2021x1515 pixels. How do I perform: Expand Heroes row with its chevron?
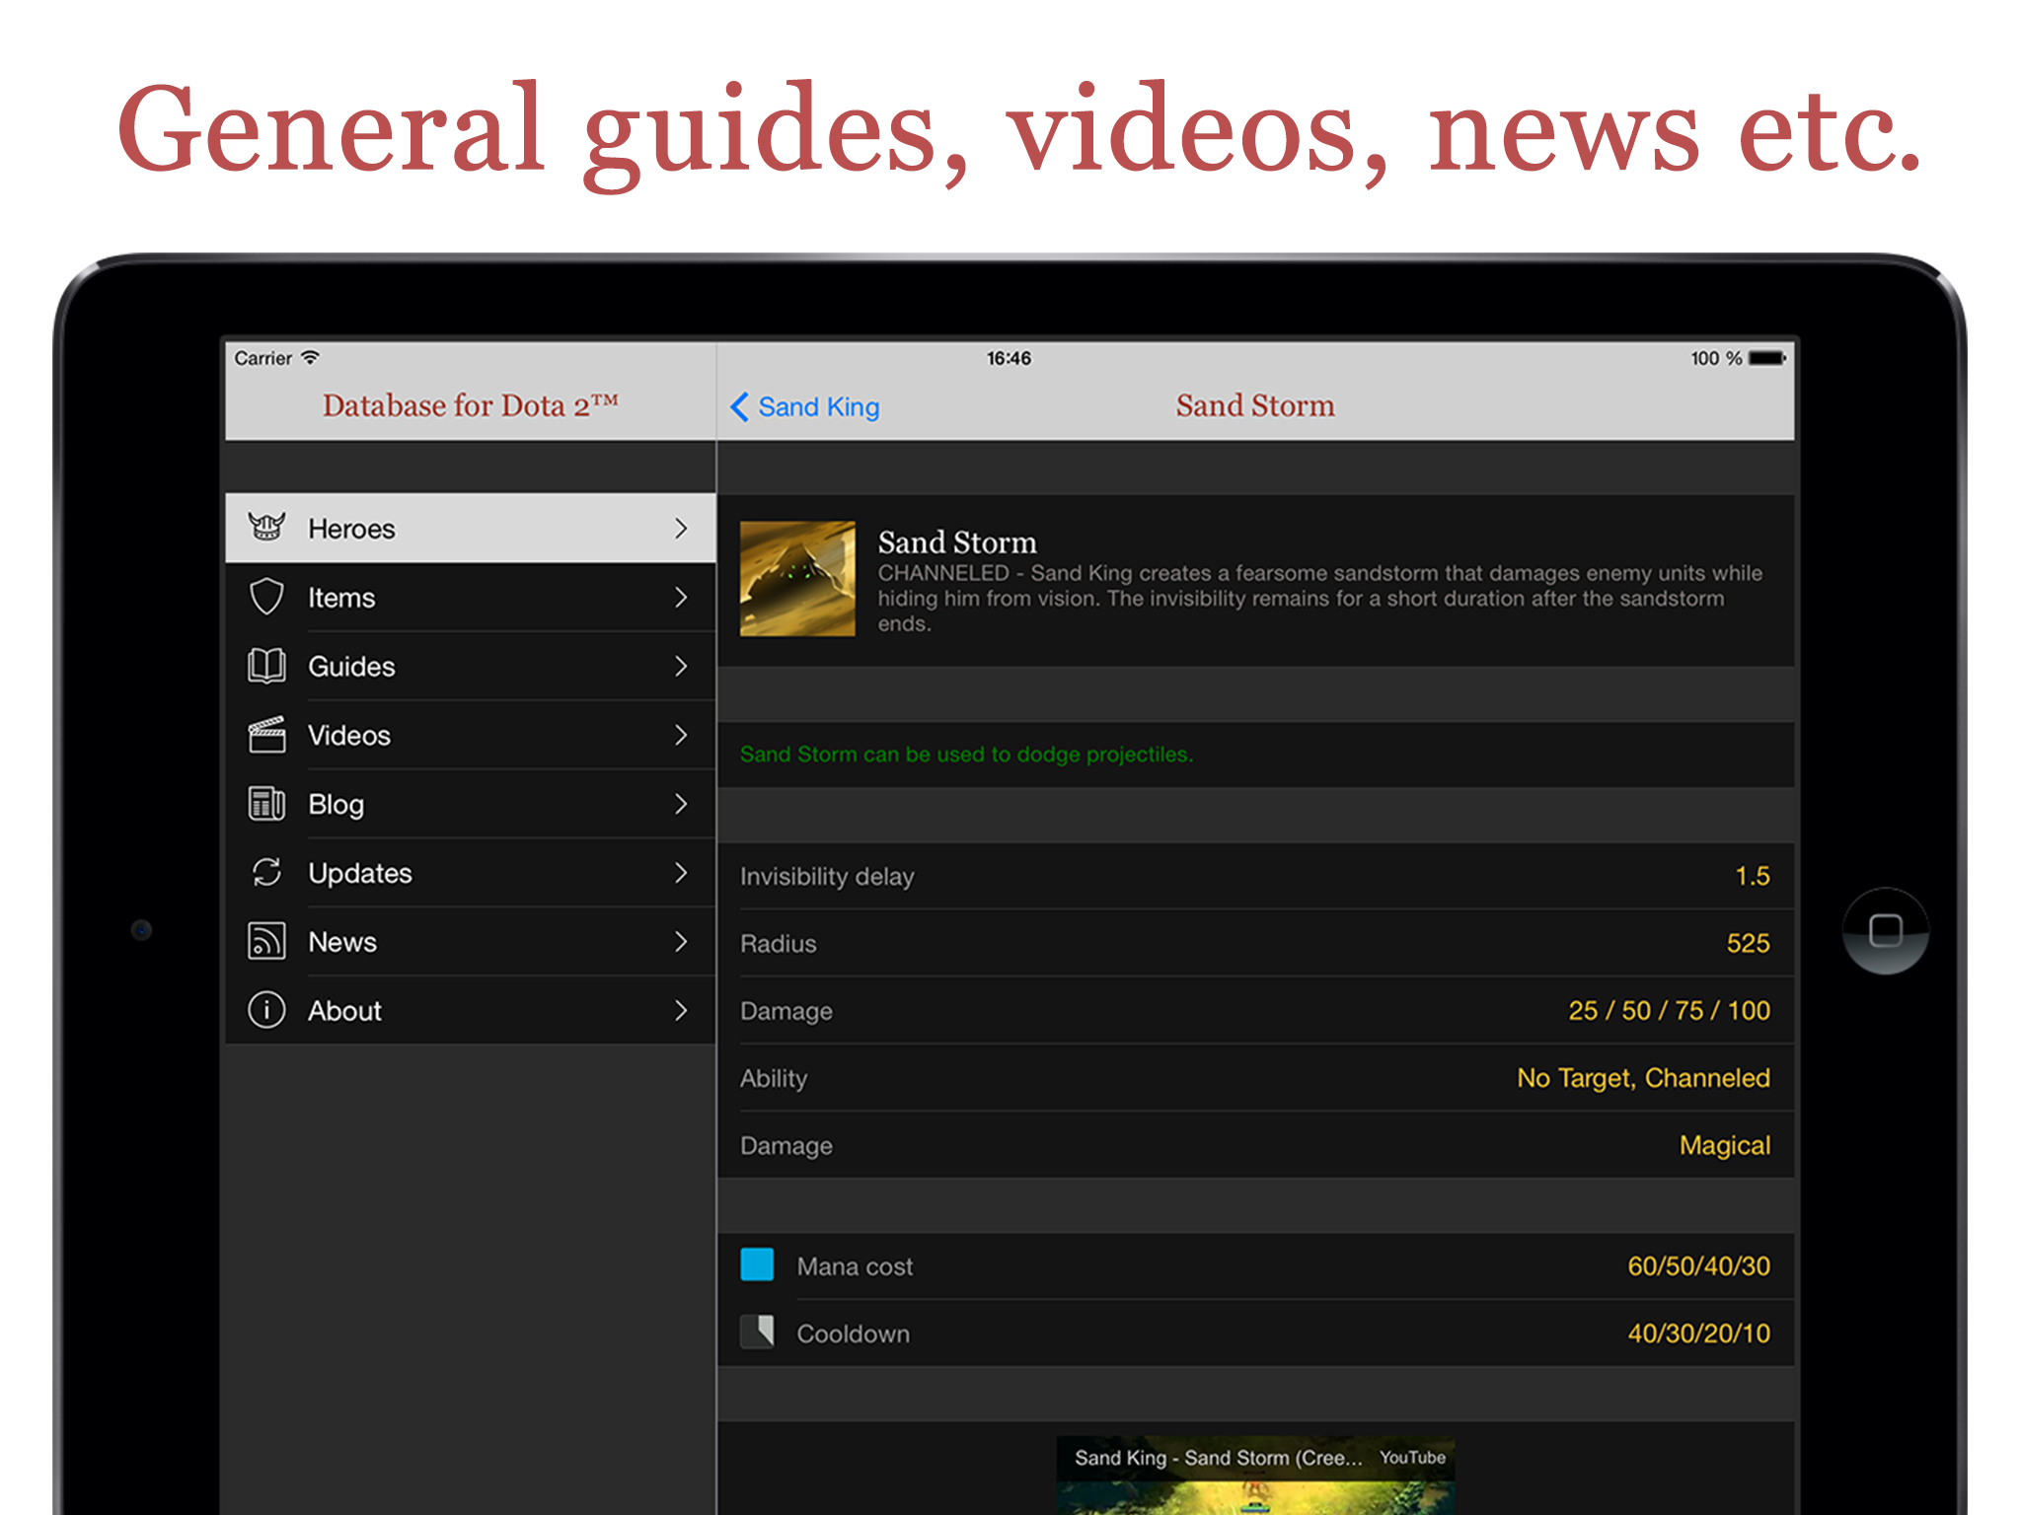(681, 528)
